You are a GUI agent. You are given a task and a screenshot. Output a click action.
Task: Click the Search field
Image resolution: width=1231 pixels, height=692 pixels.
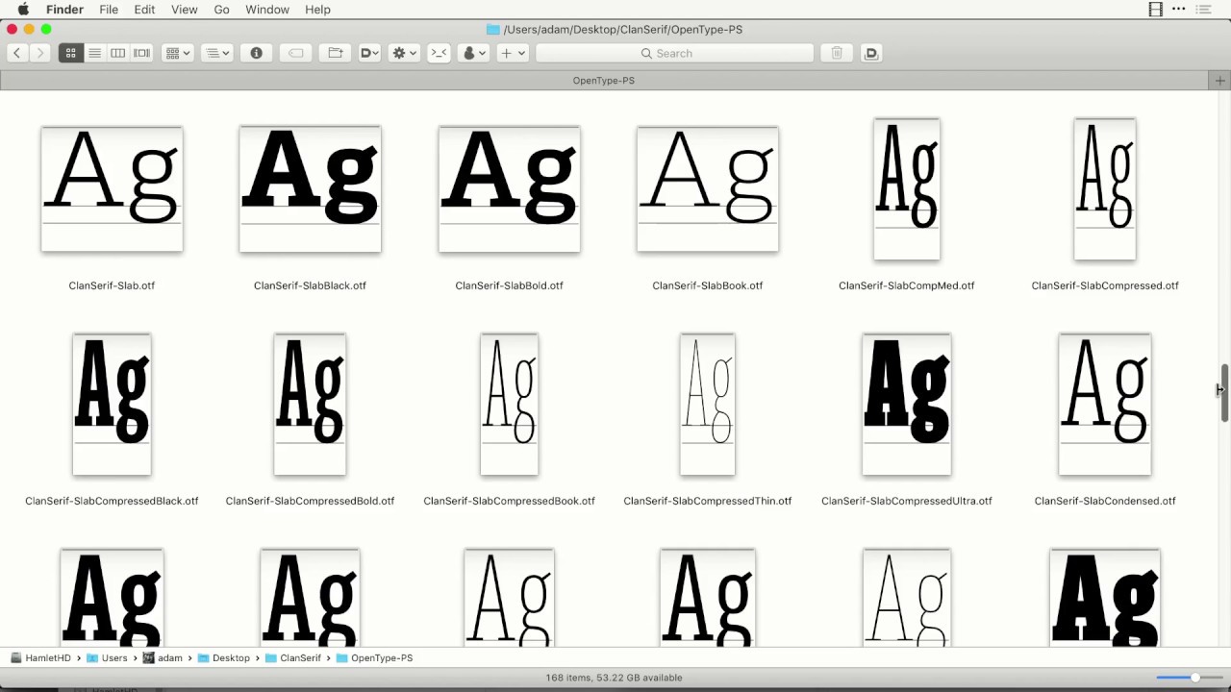click(x=674, y=54)
